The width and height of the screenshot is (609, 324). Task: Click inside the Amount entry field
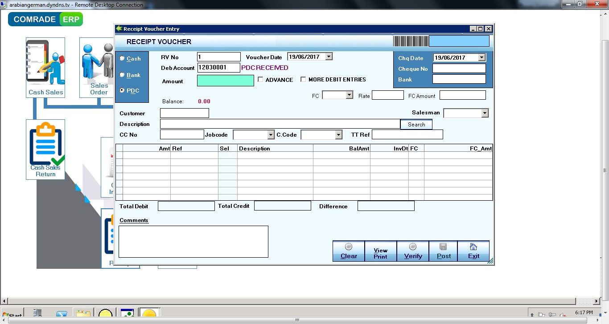225,80
